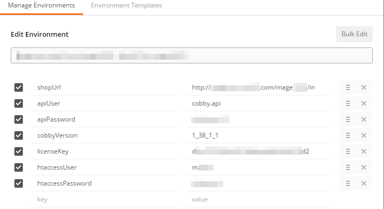Image resolution: width=384 pixels, height=209 pixels.
Task: Toggle the htaccessPassword checkbox
Action: [19, 183]
